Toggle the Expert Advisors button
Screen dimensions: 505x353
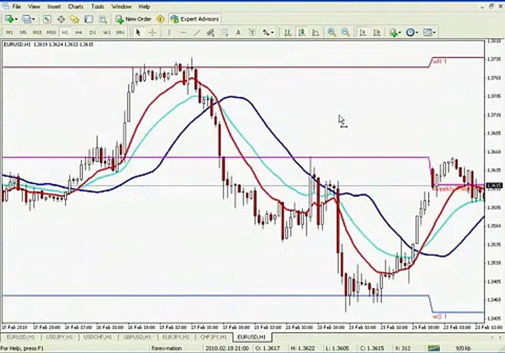point(195,19)
